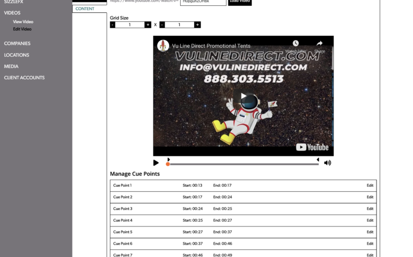Open CLIENT ACCOUNTS in the sidebar
This screenshot has height=257, width=413.
pos(24,78)
